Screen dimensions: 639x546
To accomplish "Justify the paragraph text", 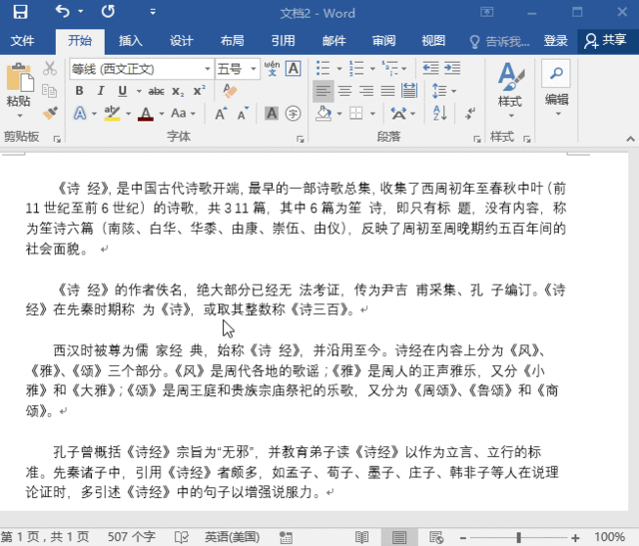I will tap(387, 91).
